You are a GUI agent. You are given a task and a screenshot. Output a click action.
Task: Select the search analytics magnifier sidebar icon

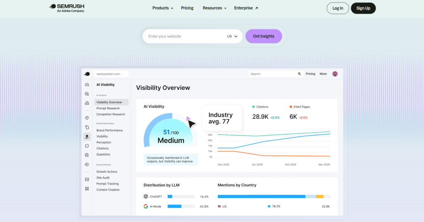click(87, 94)
